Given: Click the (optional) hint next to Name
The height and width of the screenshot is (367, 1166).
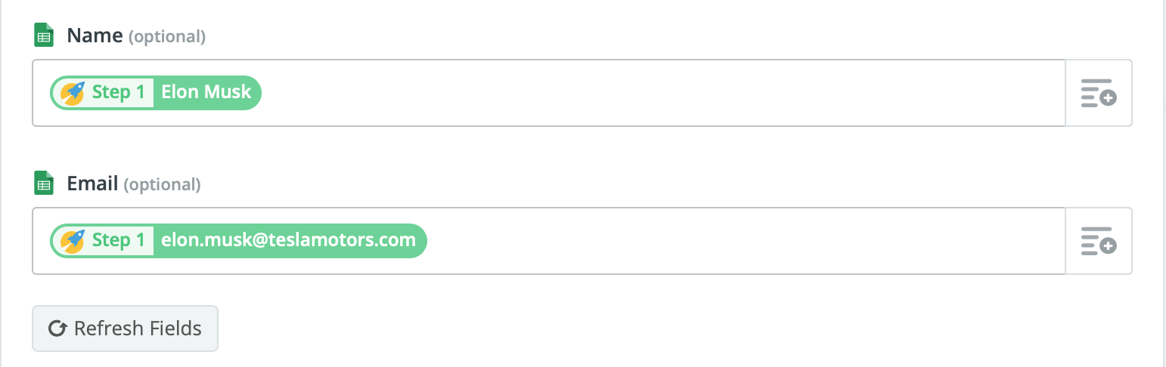Looking at the screenshot, I should pos(167,36).
